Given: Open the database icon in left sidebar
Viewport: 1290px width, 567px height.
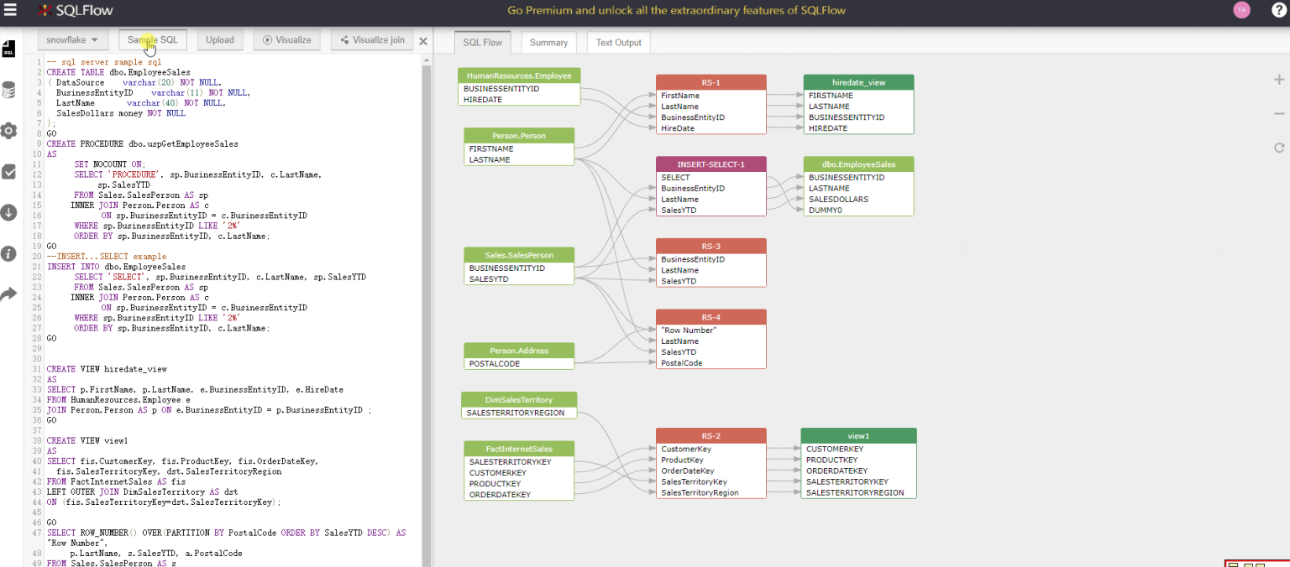Looking at the screenshot, I should coord(9,90).
